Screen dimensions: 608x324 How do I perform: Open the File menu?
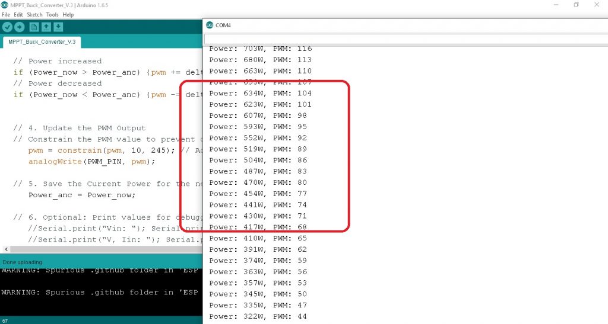pyautogui.click(x=6, y=14)
